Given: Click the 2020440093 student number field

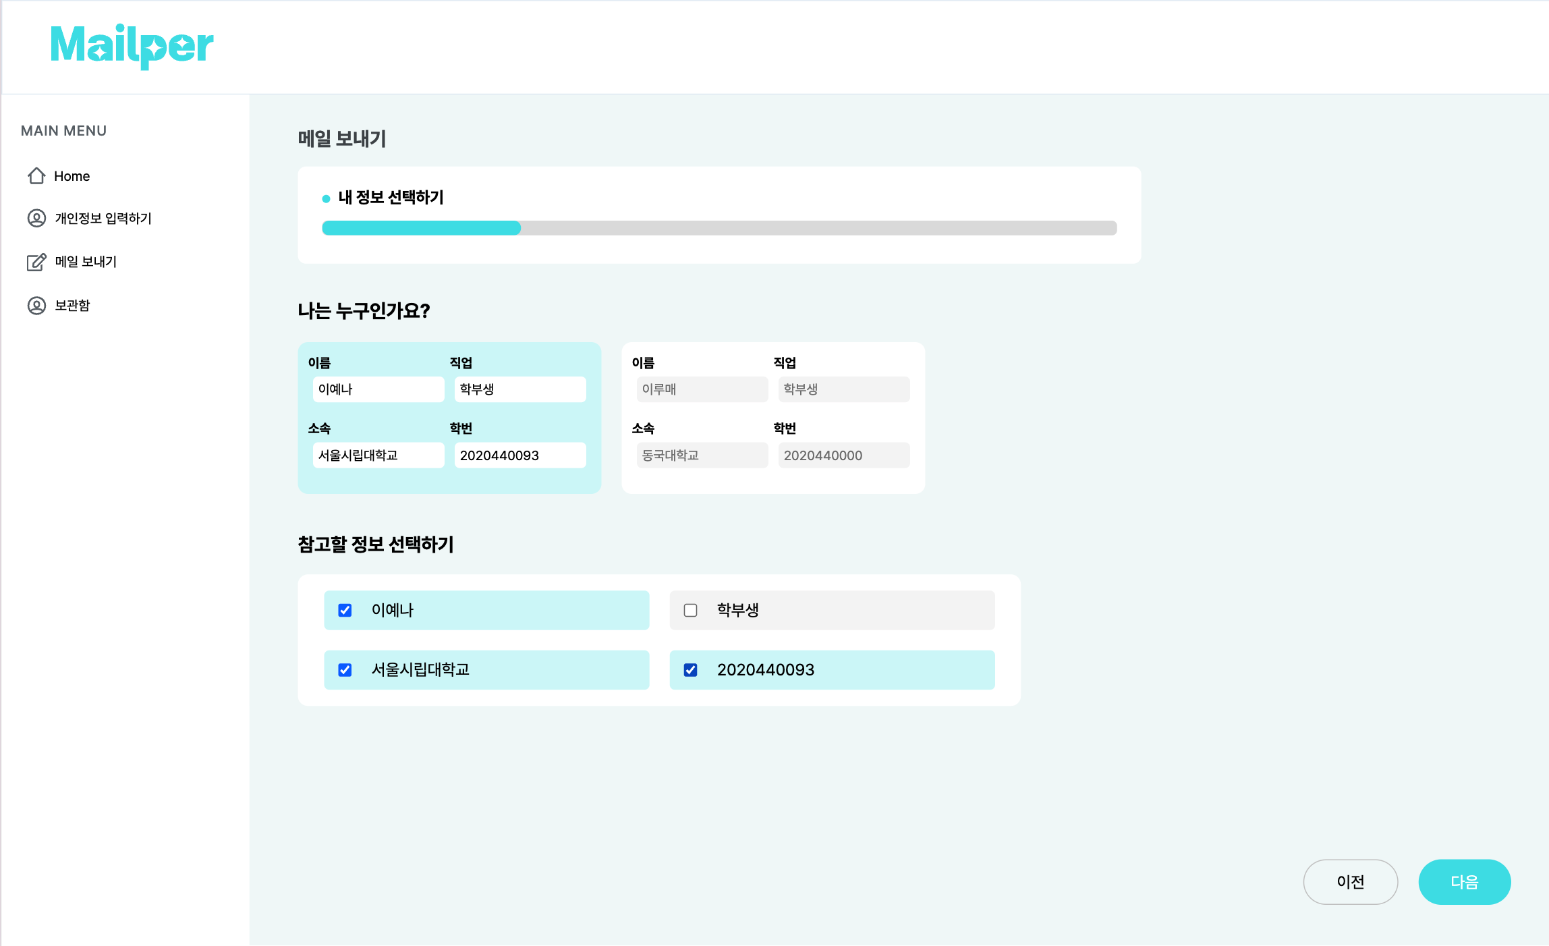Looking at the screenshot, I should coord(519,455).
